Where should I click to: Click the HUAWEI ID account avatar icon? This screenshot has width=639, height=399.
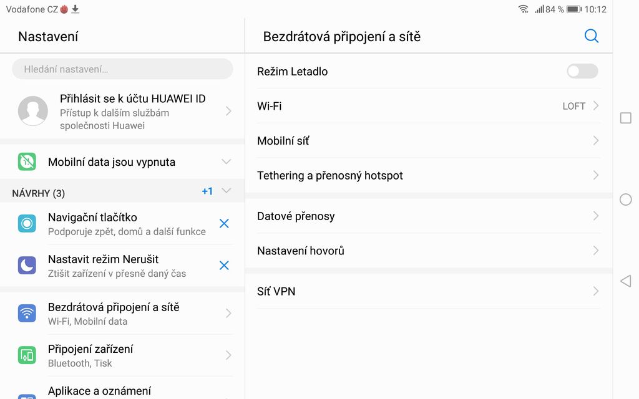click(x=32, y=111)
